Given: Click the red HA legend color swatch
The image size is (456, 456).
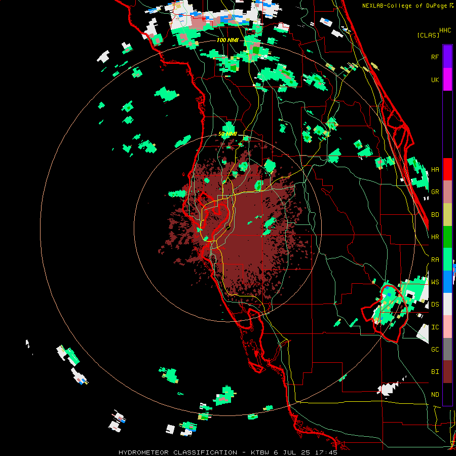Looking at the screenshot, I should pos(447,169).
